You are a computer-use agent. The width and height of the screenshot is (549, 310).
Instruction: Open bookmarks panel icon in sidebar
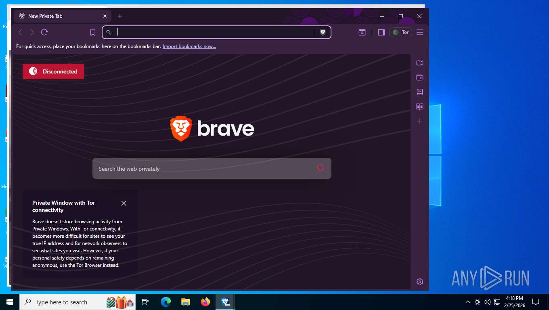420,92
